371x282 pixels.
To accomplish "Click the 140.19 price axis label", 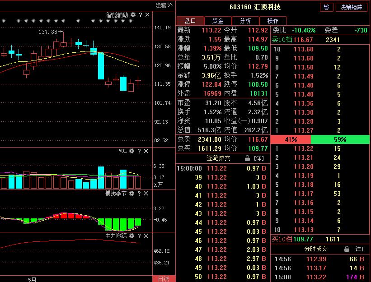I will [x=162, y=28].
